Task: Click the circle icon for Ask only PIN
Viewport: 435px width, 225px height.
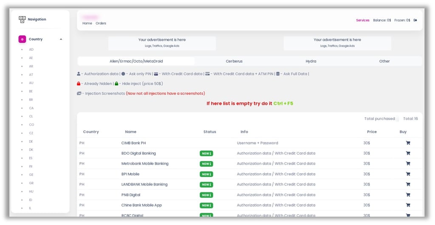Action: (x=123, y=74)
